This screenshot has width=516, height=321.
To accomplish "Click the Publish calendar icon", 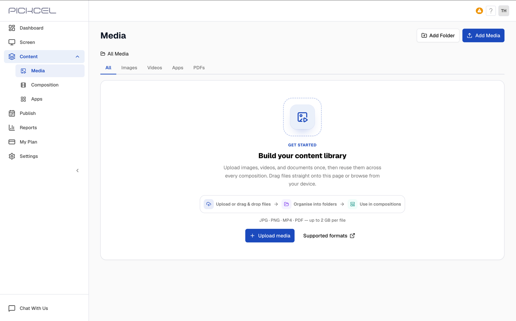I will pos(12,113).
